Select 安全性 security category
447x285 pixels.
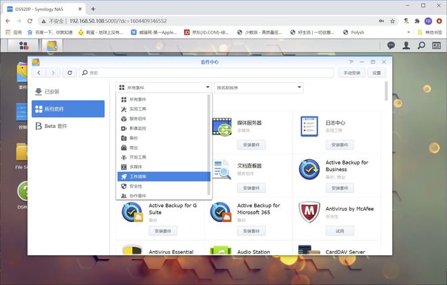[163, 186]
